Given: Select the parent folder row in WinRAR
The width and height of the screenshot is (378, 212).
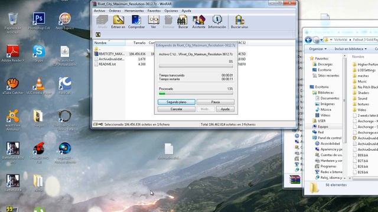Looking at the screenshot, I should pyautogui.click(x=97, y=49).
